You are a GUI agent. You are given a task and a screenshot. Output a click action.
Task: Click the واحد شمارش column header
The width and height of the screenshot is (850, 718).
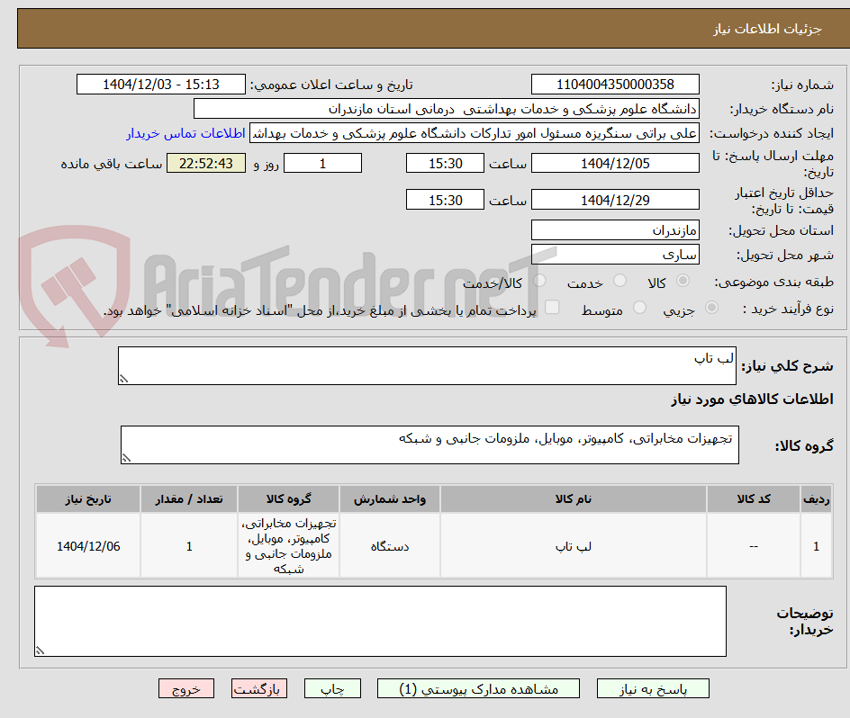[x=390, y=499]
